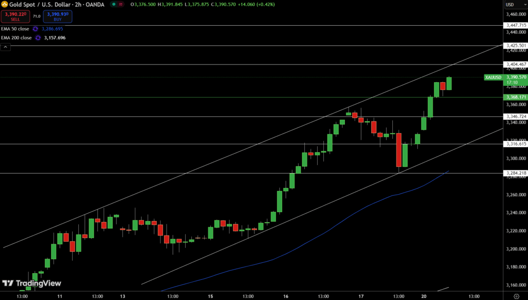Click the EMA 50 indicator refresh icon
Screen dimensions: 528x300
35,29
